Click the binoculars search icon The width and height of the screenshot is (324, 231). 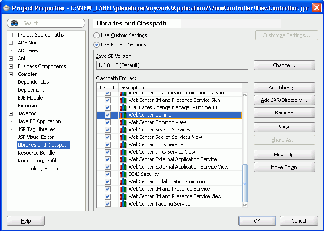(14, 23)
